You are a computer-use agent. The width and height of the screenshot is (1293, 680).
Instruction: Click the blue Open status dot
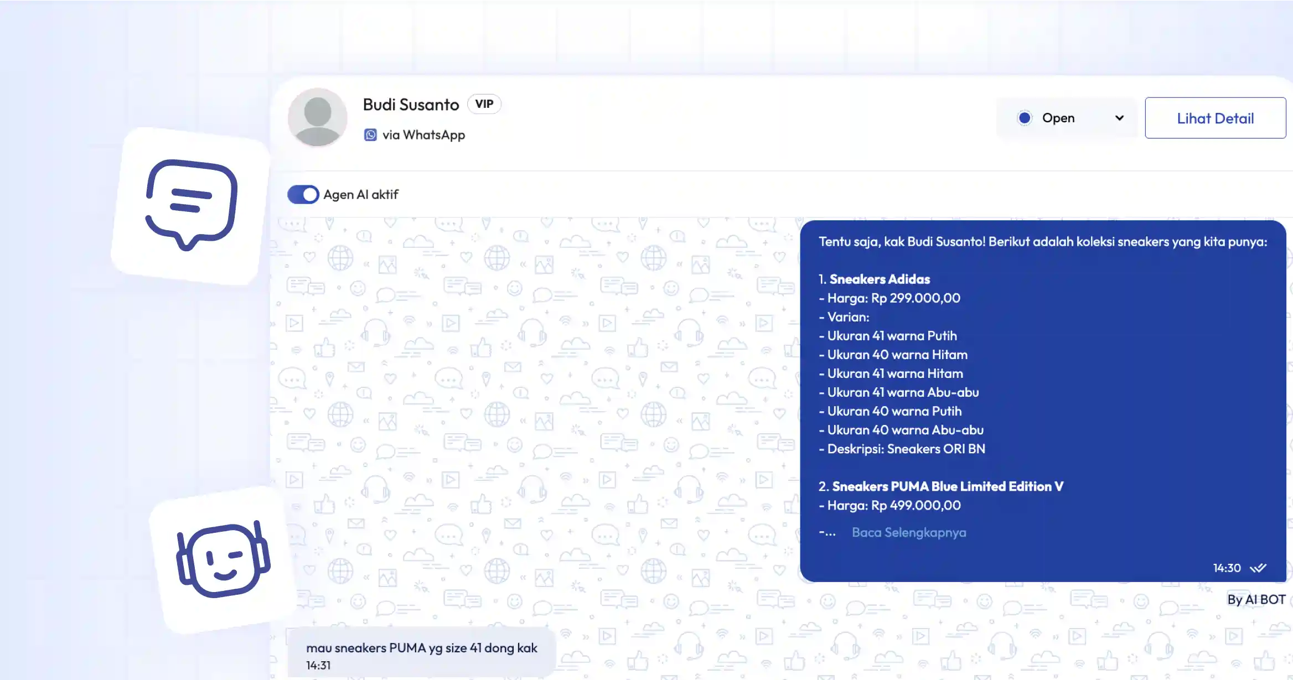[1025, 118]
